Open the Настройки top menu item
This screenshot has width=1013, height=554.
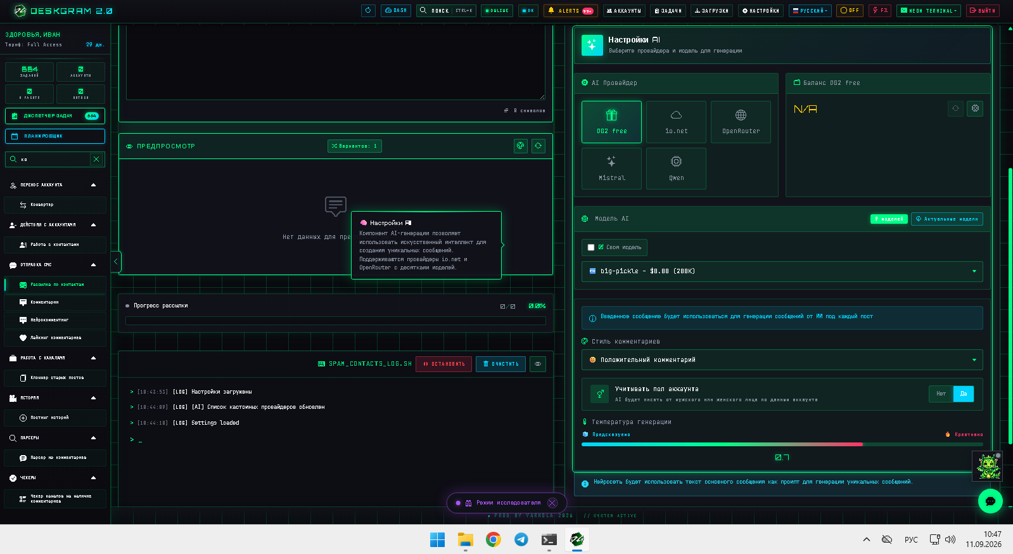(761, 11)
